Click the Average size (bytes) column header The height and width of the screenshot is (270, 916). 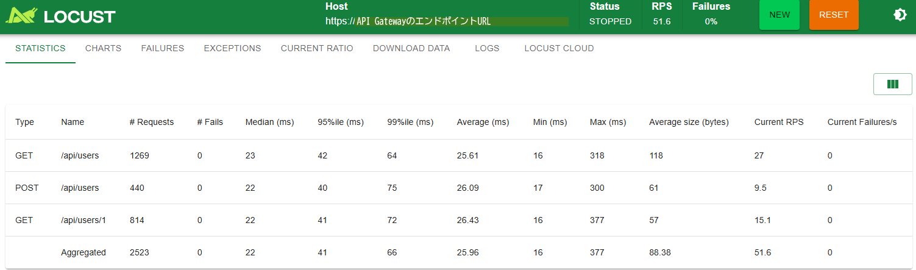point(689,122)
